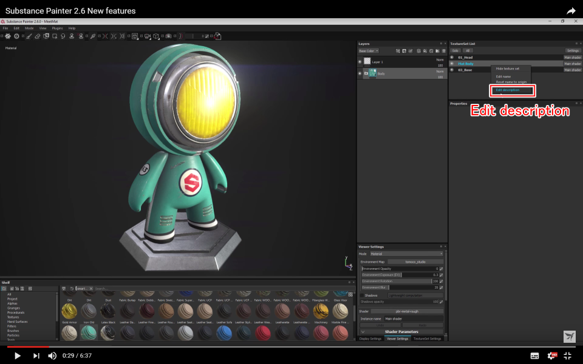The width and height of the screenshot is (583, 364).
Task: Mute the video volume
Action: [52, 356]
